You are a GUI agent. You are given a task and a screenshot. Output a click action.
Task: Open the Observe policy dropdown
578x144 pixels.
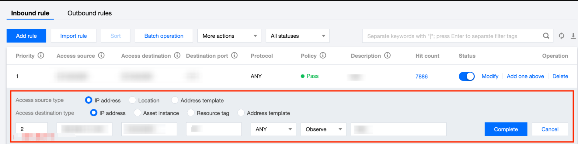[x=323, y=129]
